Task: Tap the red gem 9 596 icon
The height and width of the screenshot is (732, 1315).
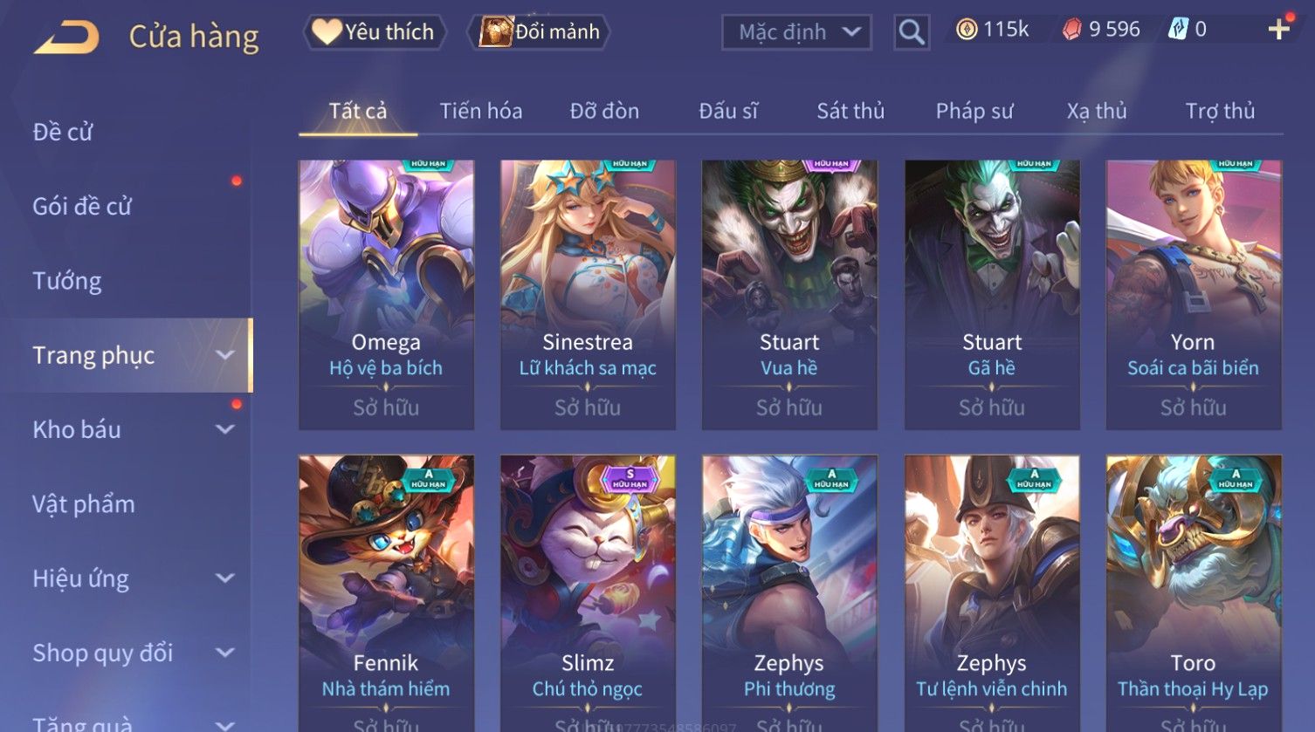Action: click(1071, 30)
